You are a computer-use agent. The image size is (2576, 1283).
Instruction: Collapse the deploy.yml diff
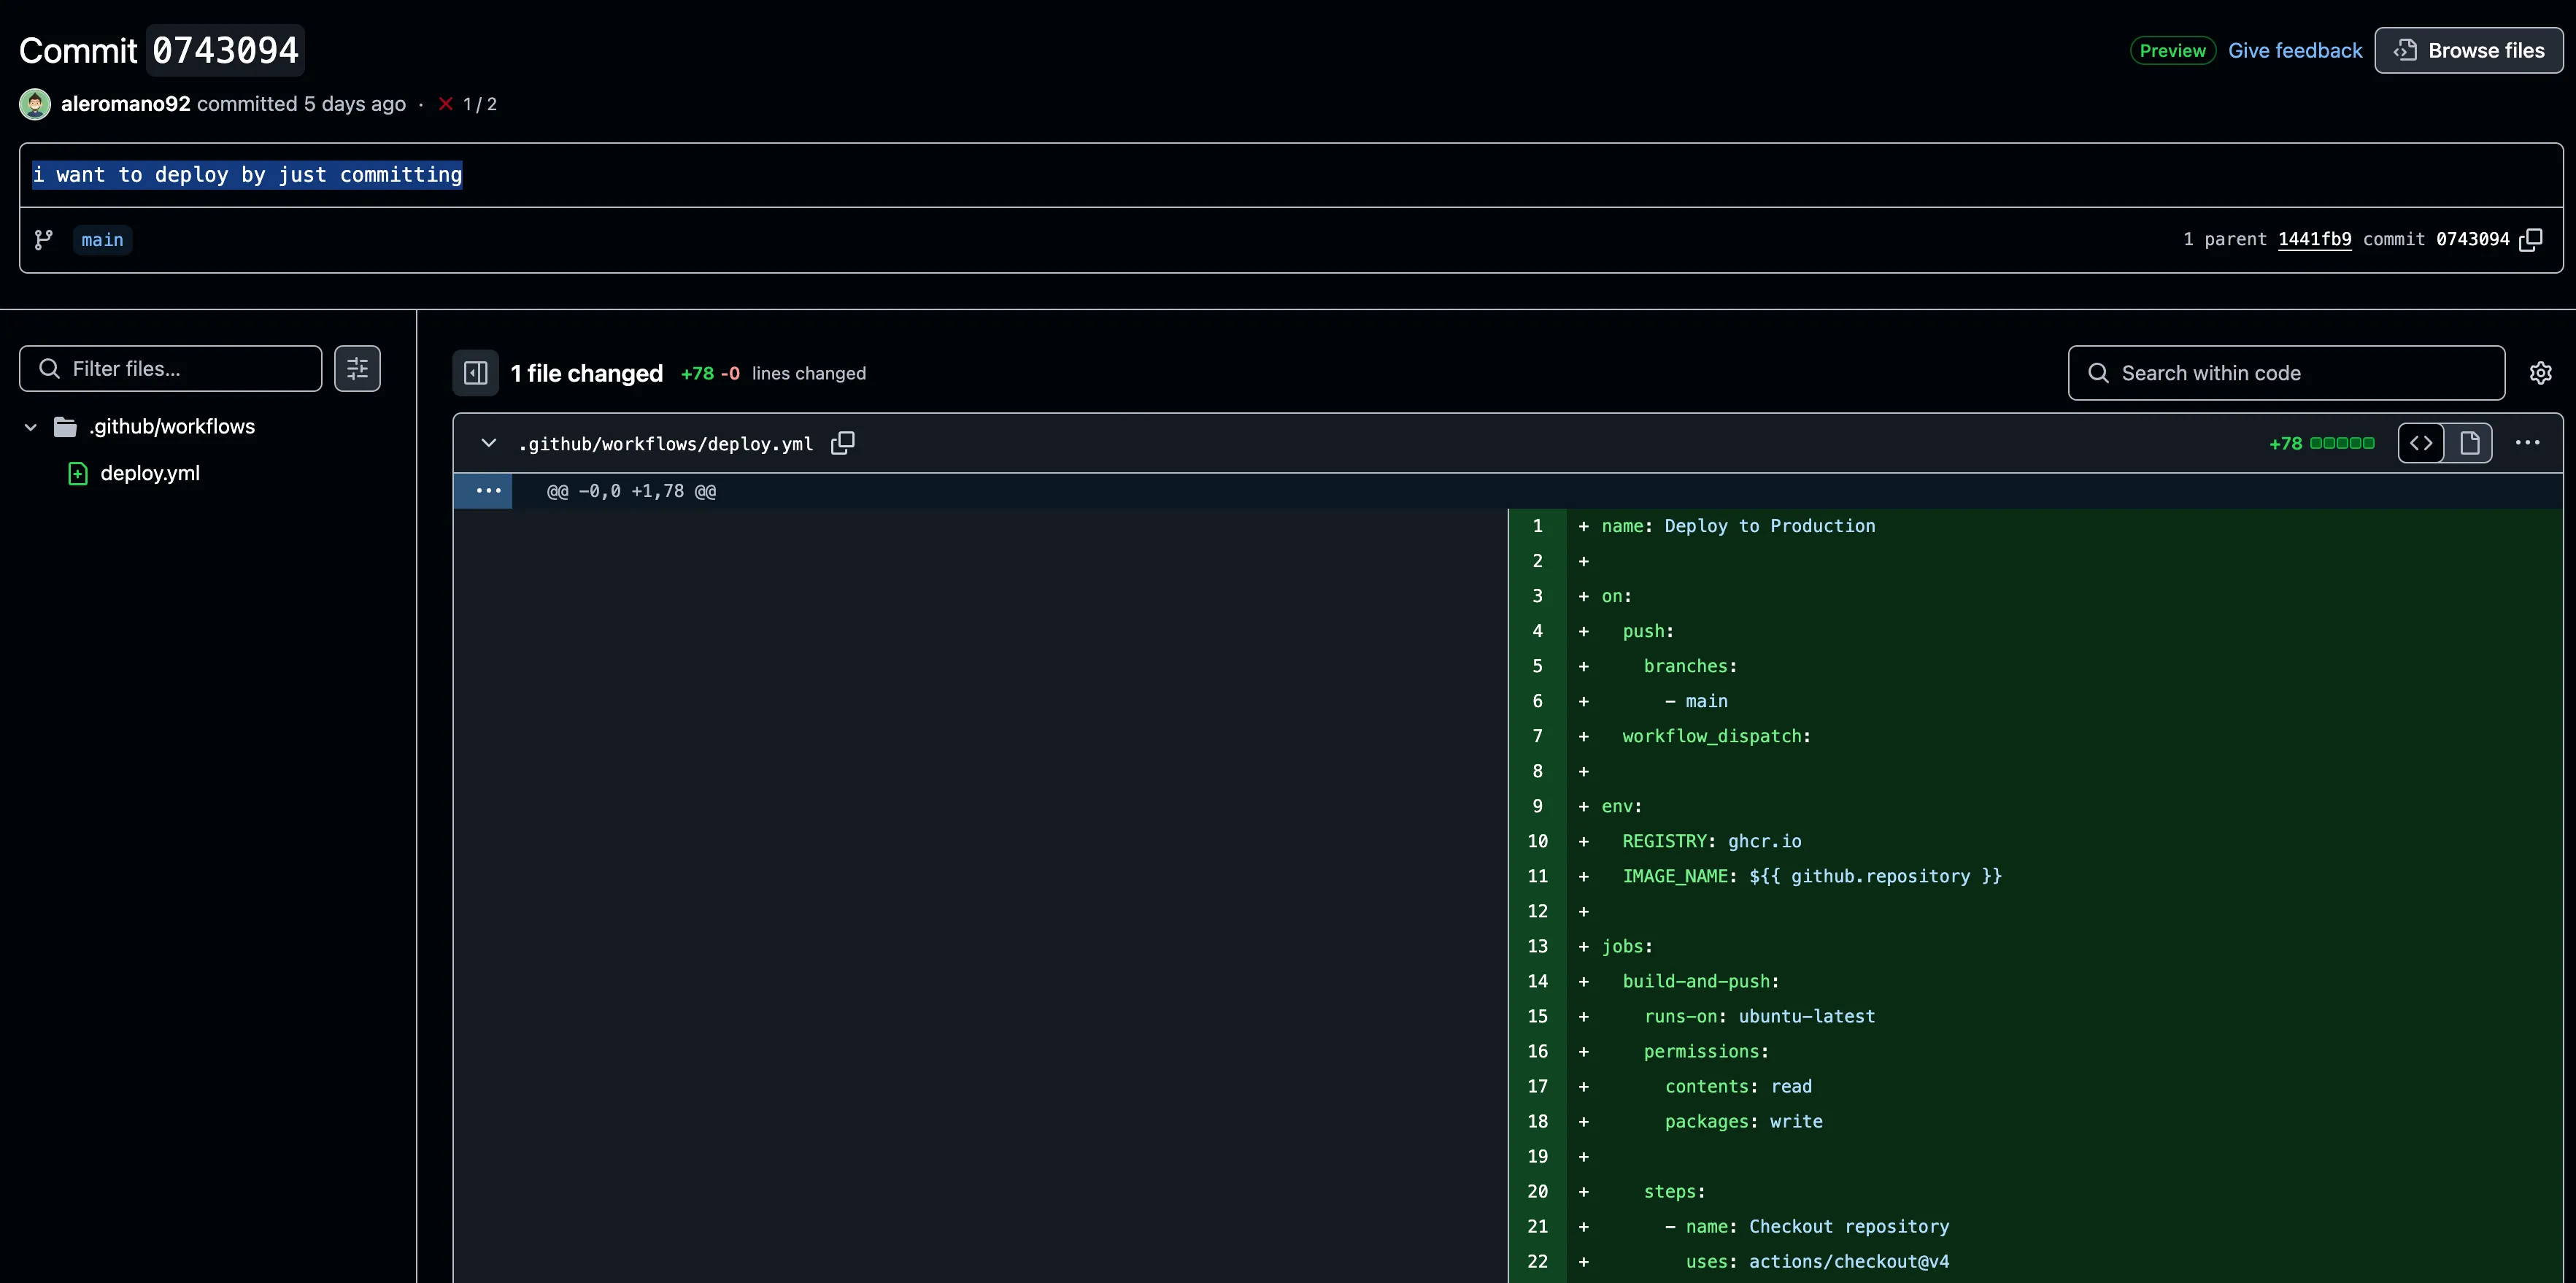click(x=489, y=443)
